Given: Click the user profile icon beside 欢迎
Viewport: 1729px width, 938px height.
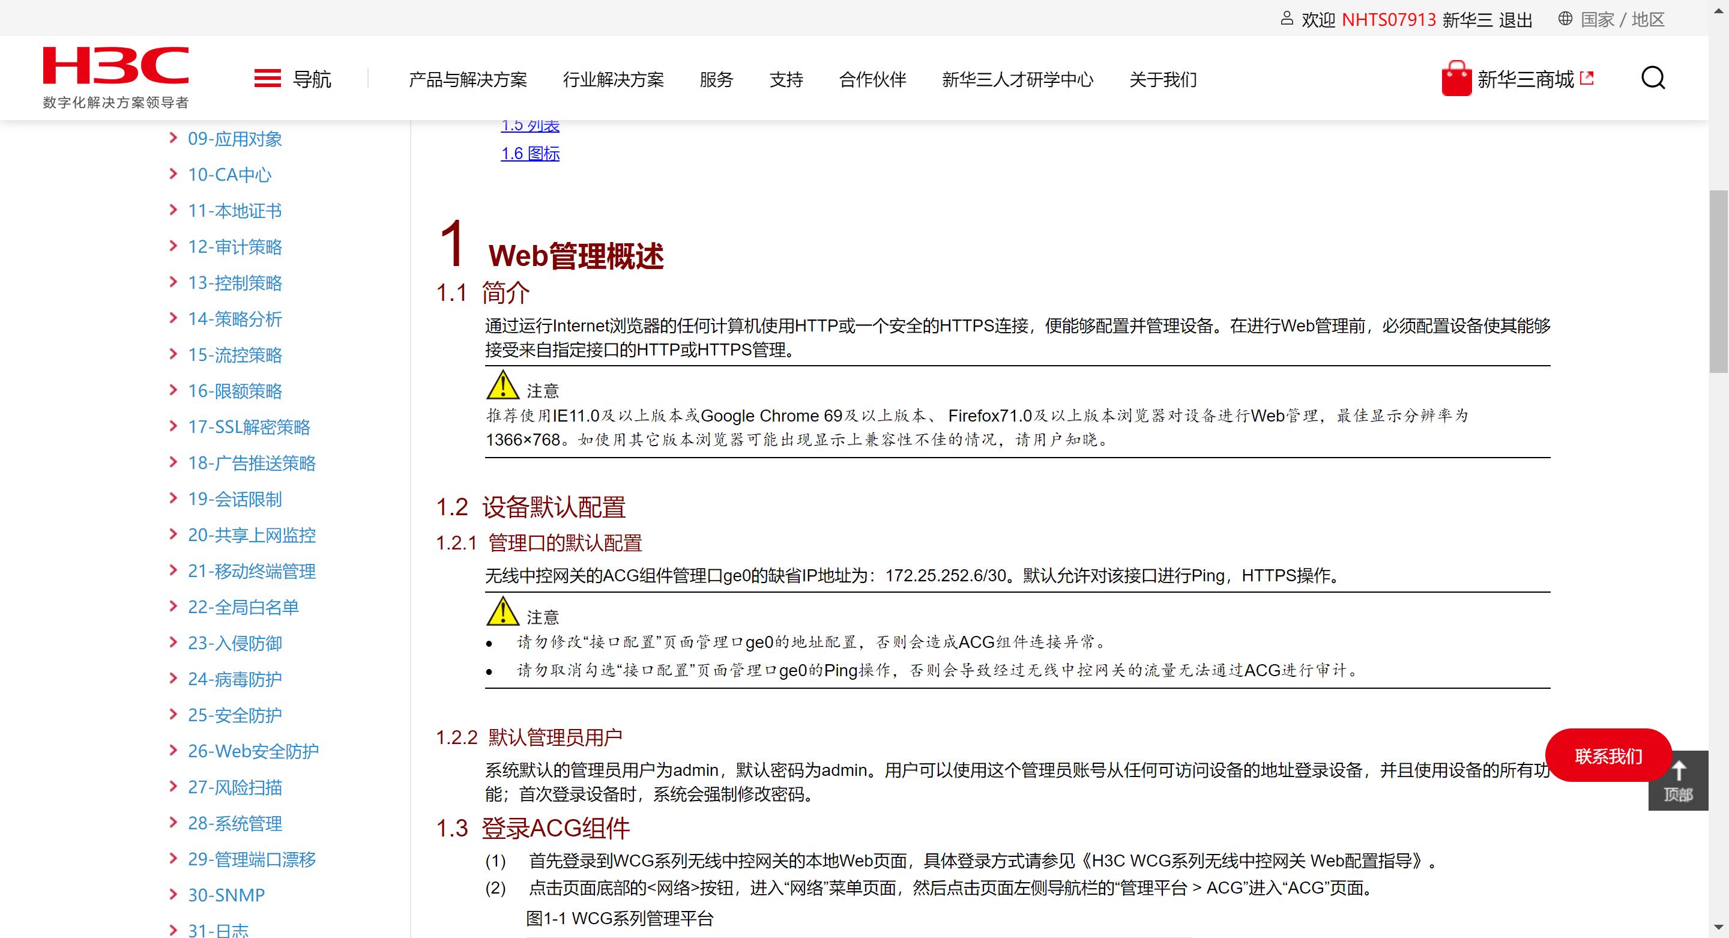Looking at the screenshot, I should click(1286, 19).
